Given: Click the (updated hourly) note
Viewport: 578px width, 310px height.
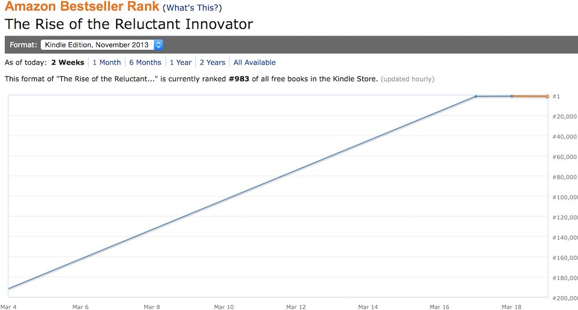Looking at the screenshot, I should (407, 79).
